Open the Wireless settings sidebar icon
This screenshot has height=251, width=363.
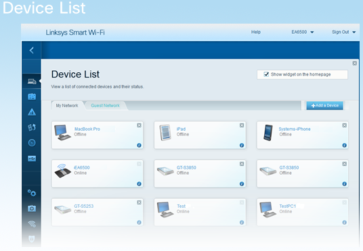(x=32, y=223)
